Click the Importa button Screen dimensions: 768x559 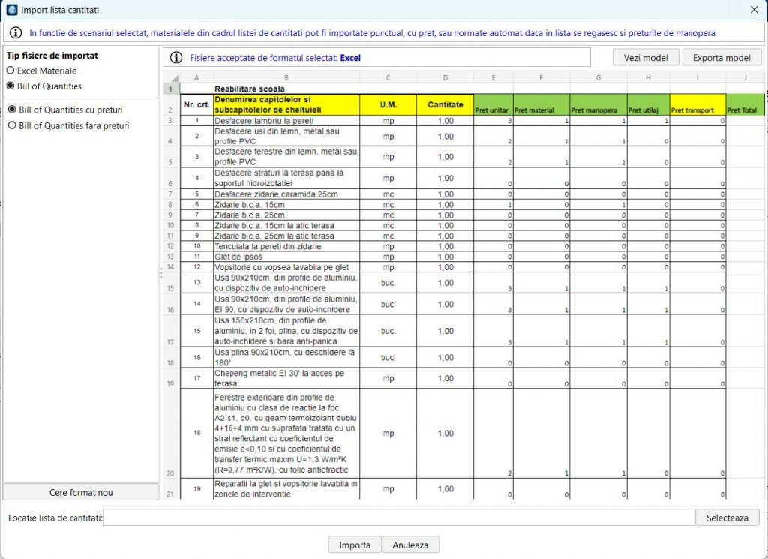click(x=355, y=545)
